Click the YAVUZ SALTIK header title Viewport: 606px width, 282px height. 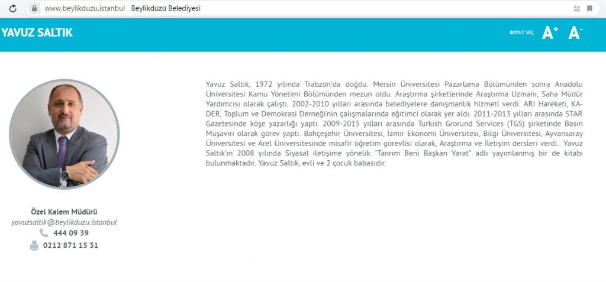point(37,33)
